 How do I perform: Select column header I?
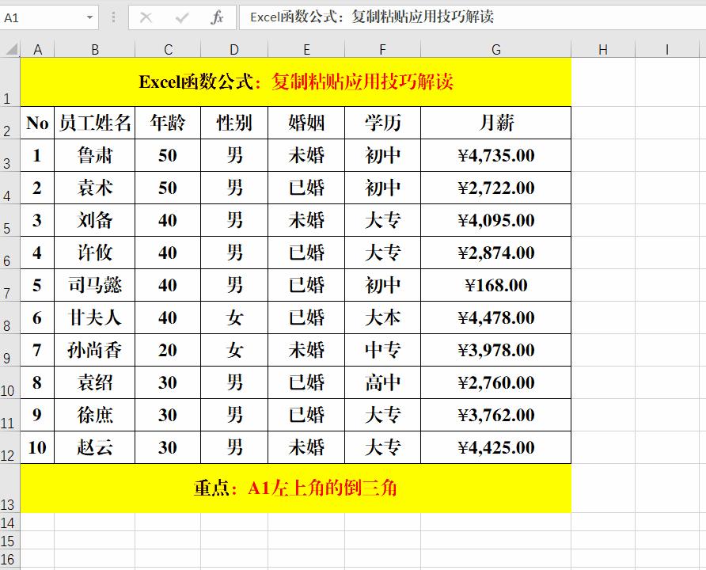667,48
